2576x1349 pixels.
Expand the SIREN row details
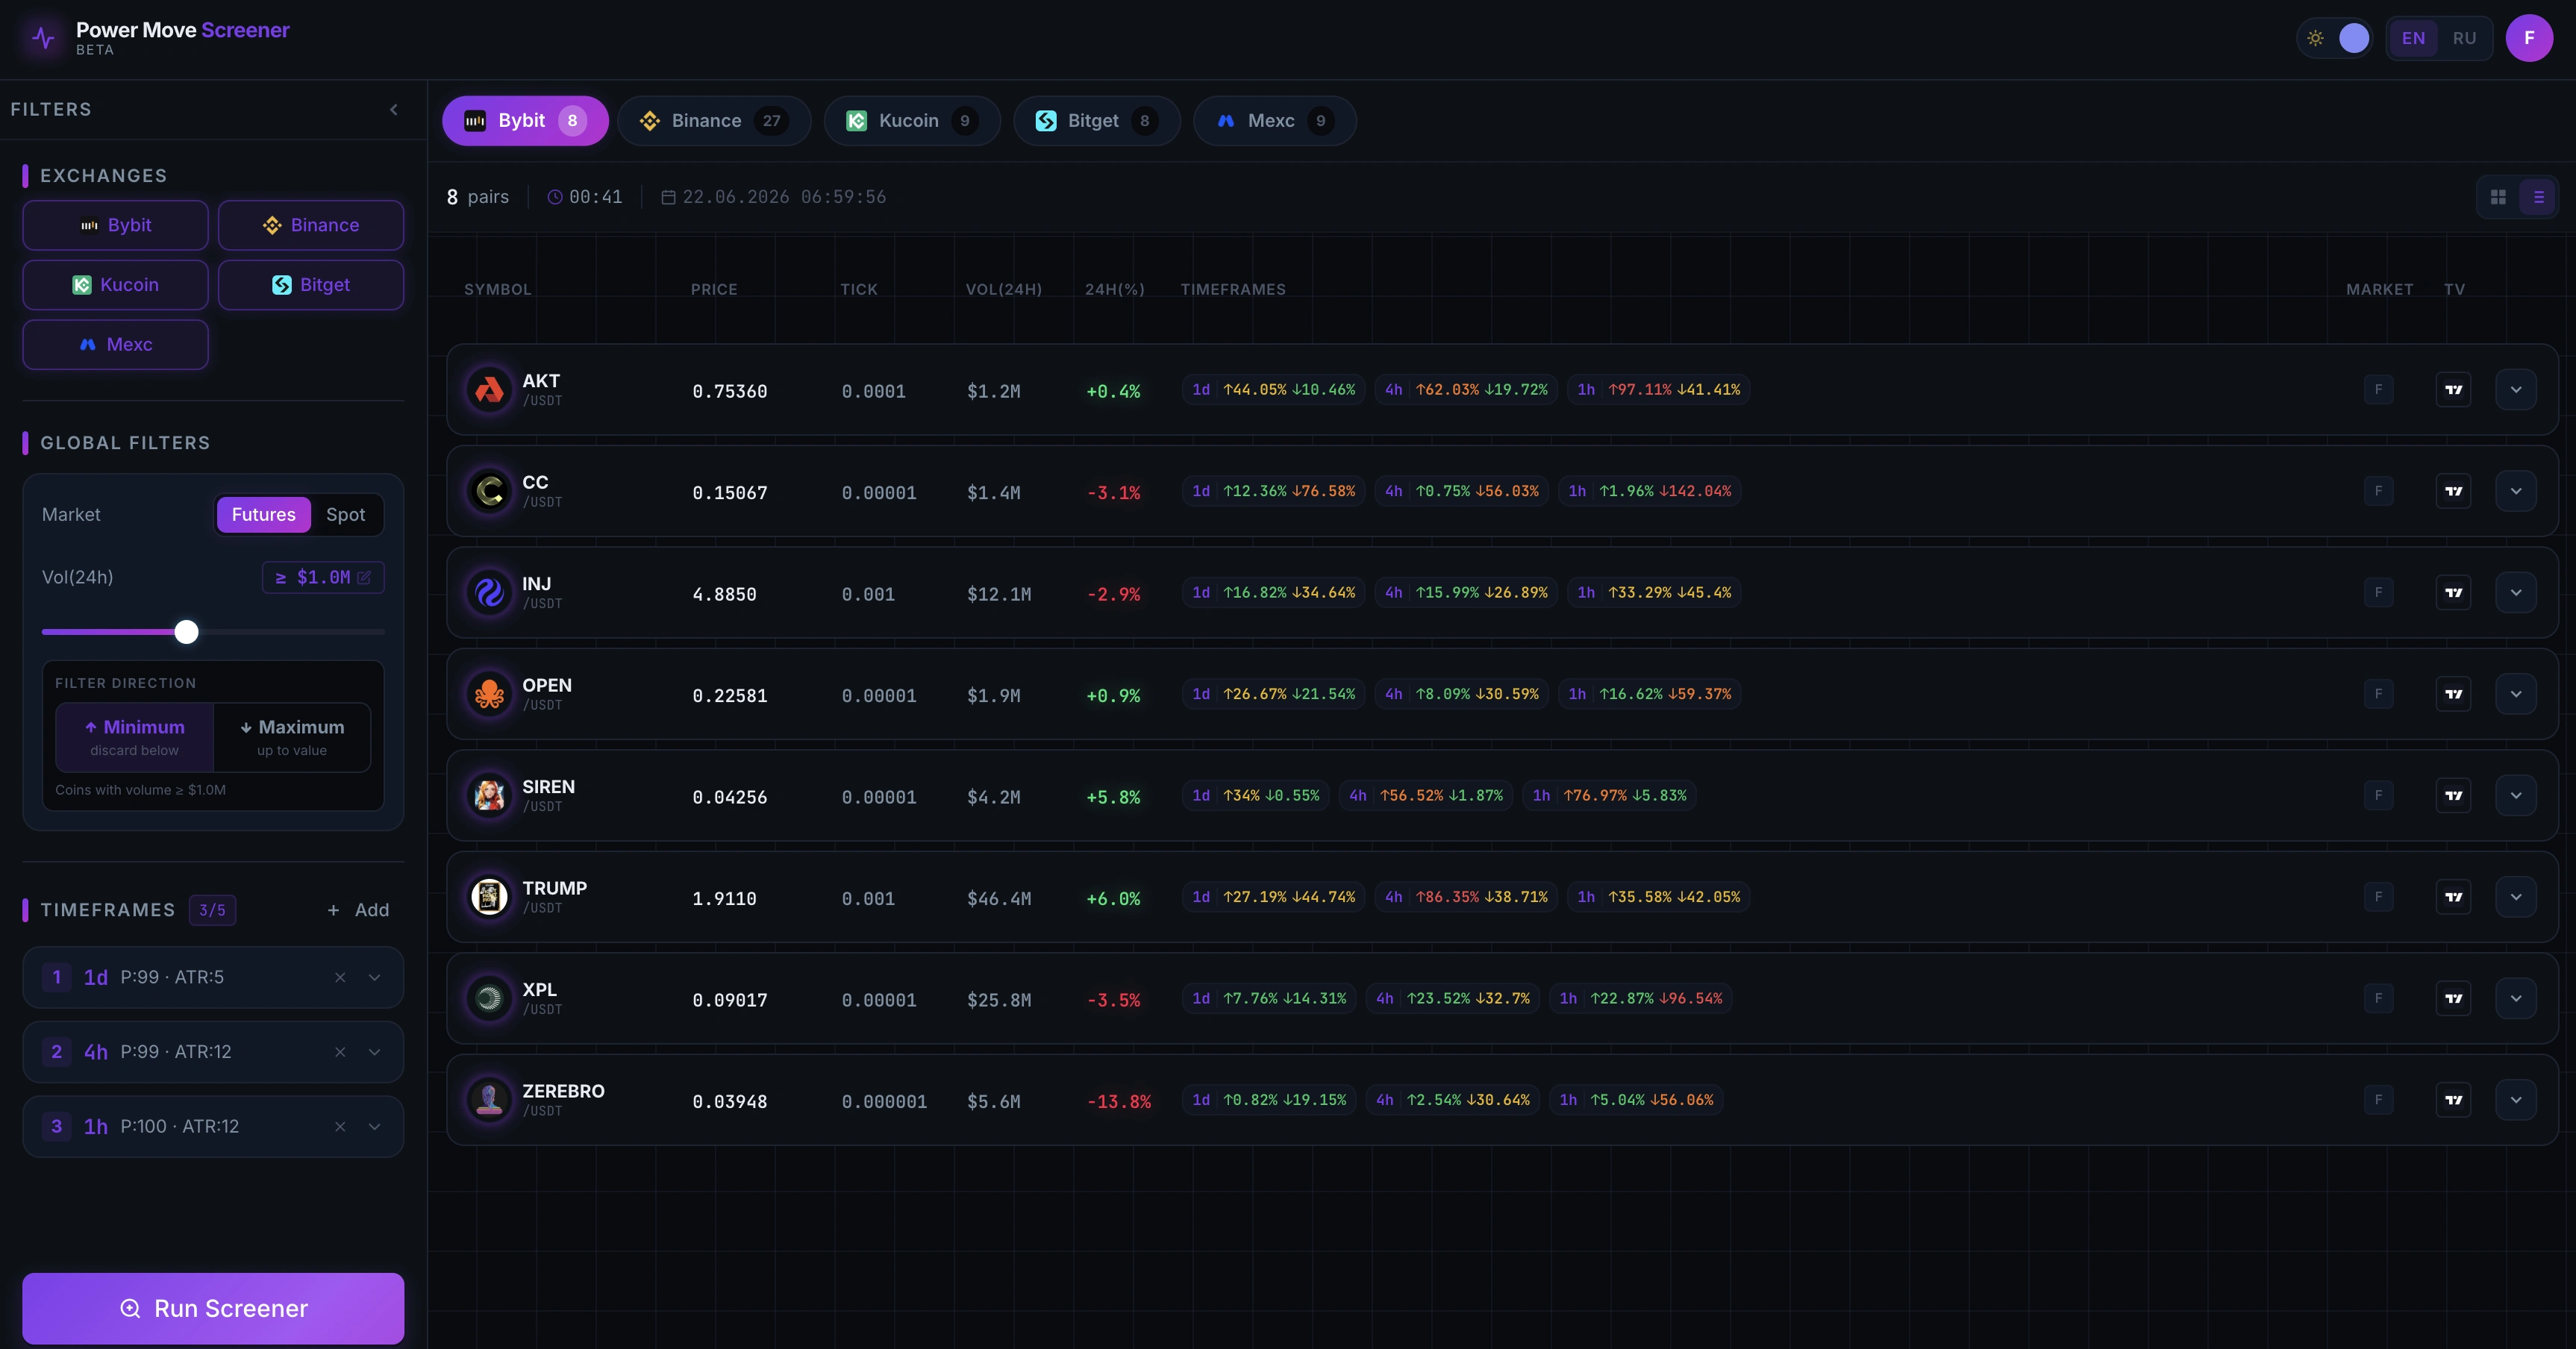2515,796
